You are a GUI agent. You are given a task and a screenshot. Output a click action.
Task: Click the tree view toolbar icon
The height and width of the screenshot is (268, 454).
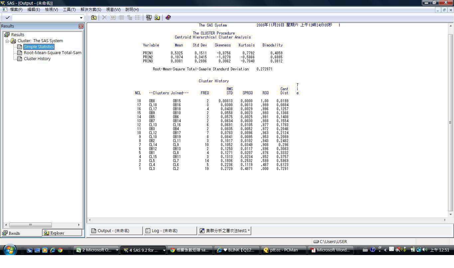click(130, 18)
